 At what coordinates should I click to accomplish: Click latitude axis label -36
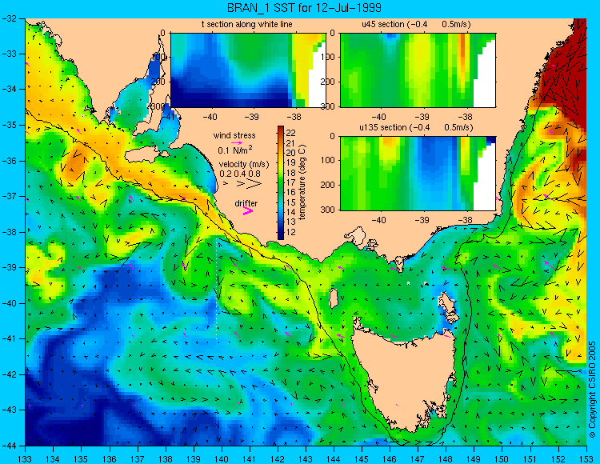(x=9, y=161)
